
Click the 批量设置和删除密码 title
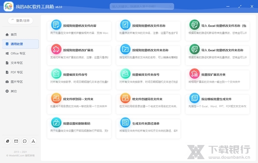click(x=77, y=124)
